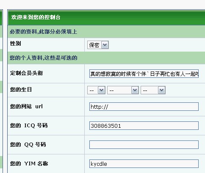The width and height of the screenshot is (205, 173).
Task: Open the 性别 dropdown showing 保密
Action: [x=98, y=45]
